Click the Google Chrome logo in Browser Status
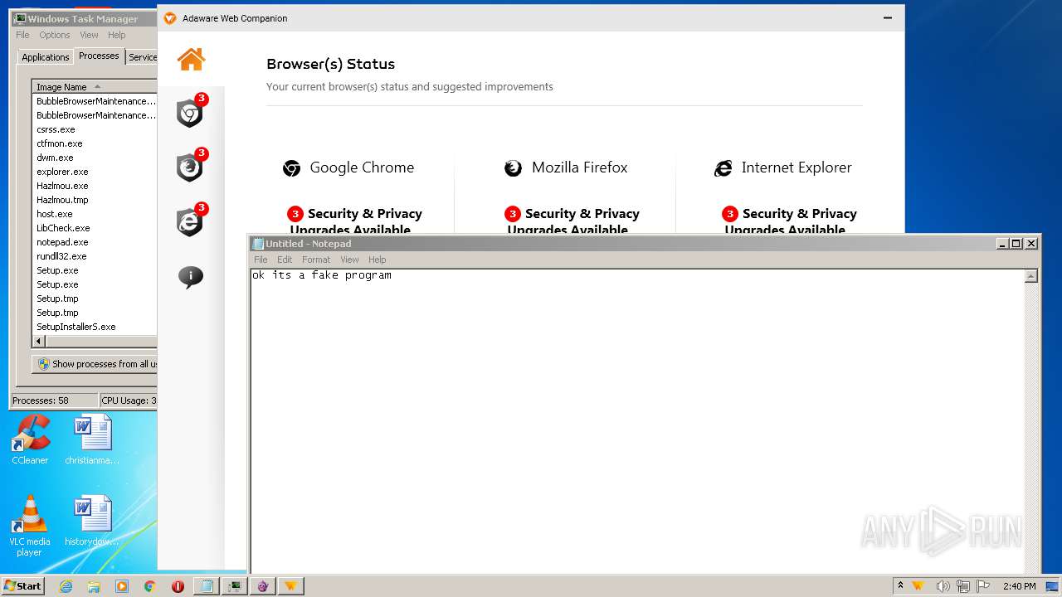Image resolution: width=1062 pixels, height=597 pixels. click(291, 168)
